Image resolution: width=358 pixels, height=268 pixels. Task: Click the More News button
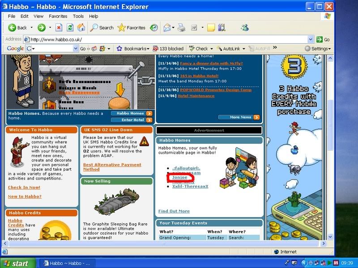[239, 117]
